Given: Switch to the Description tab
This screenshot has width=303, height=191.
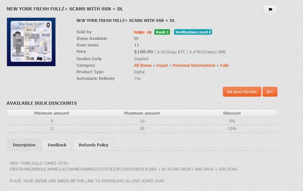Looking at the screenshot, I should pyautogui.click(x=24, y=145).
